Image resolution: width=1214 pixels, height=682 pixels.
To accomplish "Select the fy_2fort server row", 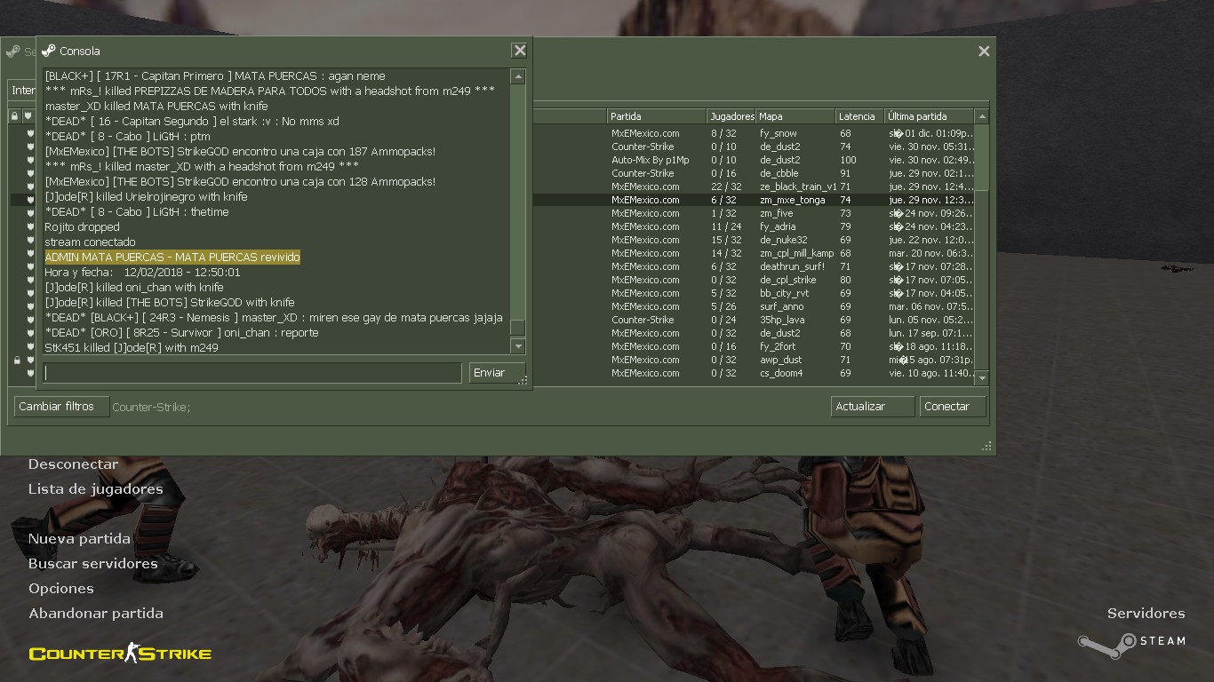I will click(x=753, y=346).
